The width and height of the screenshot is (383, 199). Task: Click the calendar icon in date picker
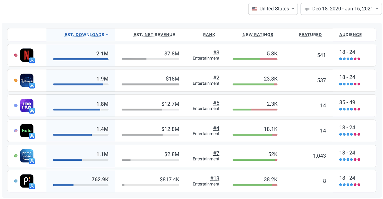[307, 9]
